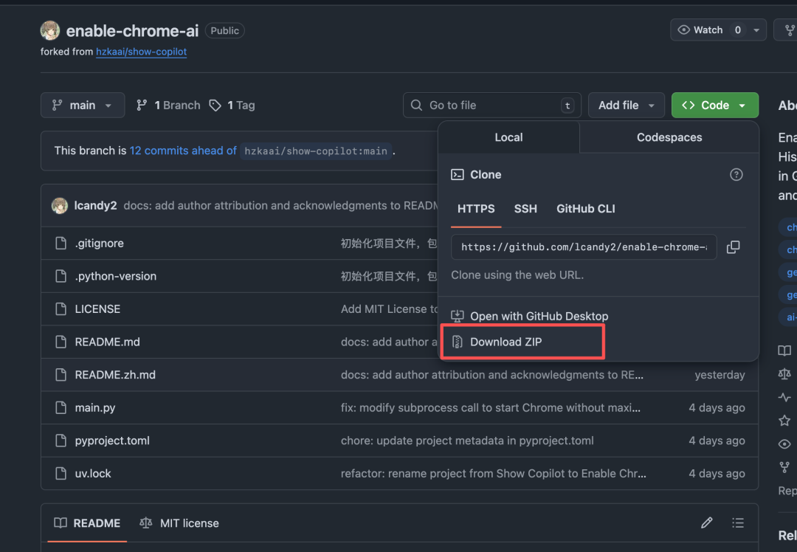Click the repository owner avatar
797x552 pixels.
pyautogui.click(x=49, y=30)
